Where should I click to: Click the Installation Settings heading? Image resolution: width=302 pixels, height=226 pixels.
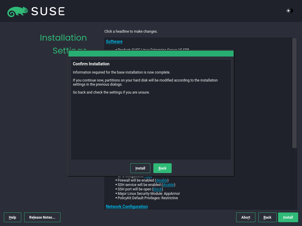tap(63, 38)
